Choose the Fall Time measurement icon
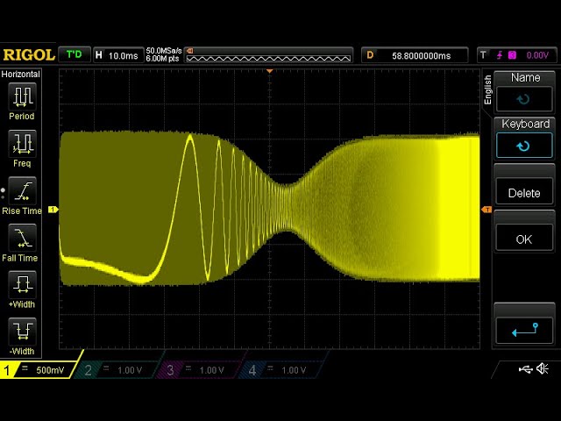The width and height of the screenshot is (561, 421). [22, 238]
